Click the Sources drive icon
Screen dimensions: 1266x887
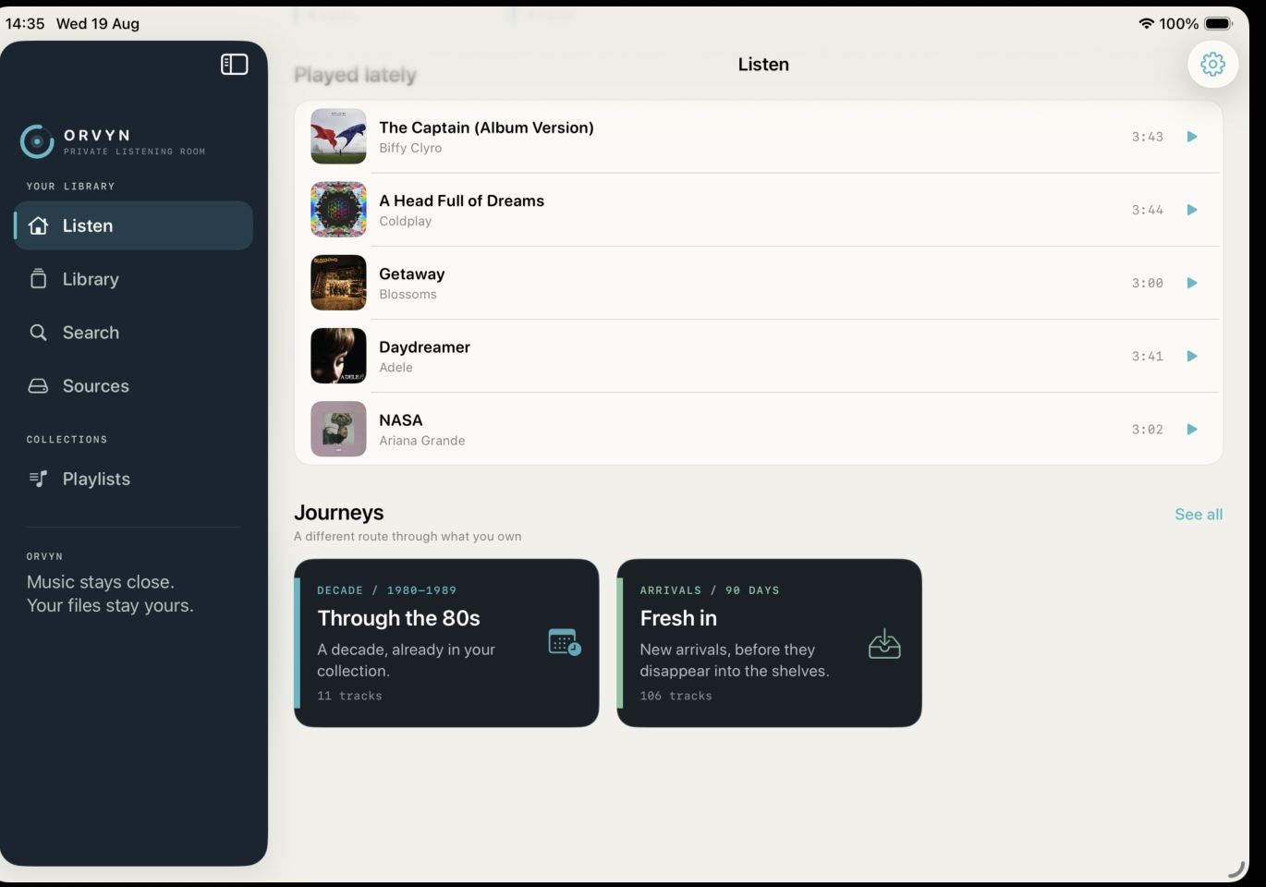(38, 386)
